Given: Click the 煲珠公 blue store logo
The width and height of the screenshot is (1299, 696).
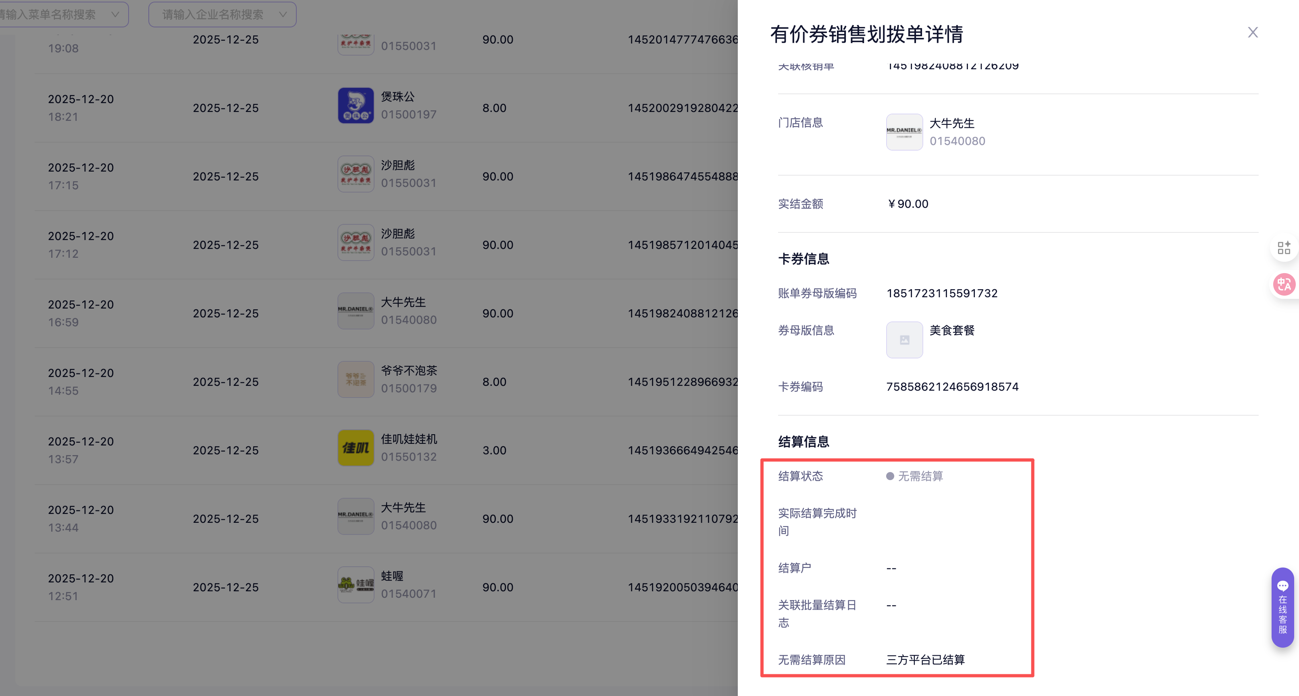Looking at the screenshot, I should (356, 106).
